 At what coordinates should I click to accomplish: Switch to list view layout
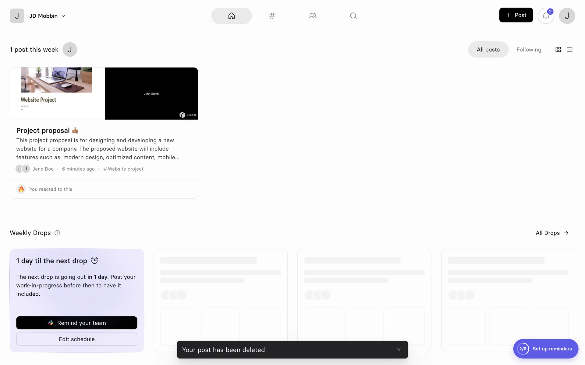pos(569,50)
